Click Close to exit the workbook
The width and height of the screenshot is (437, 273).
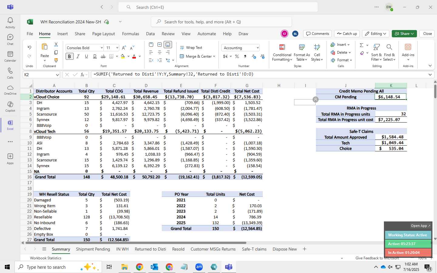427,34
